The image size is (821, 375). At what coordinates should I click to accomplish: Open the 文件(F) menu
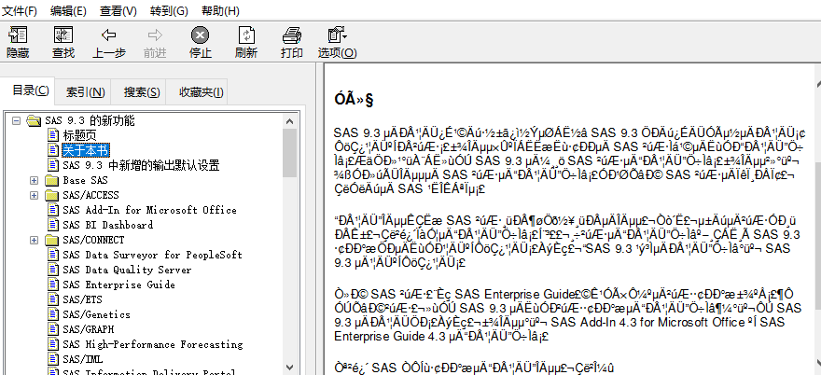coord(20,10)
